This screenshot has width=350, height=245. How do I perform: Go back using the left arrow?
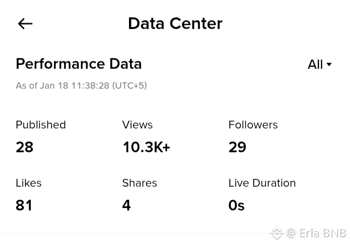(25, 23)
